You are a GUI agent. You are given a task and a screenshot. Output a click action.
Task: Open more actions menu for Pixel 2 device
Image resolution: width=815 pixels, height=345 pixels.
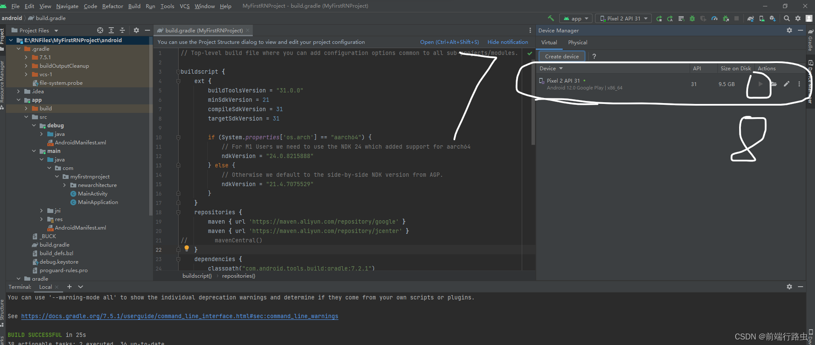799,84
